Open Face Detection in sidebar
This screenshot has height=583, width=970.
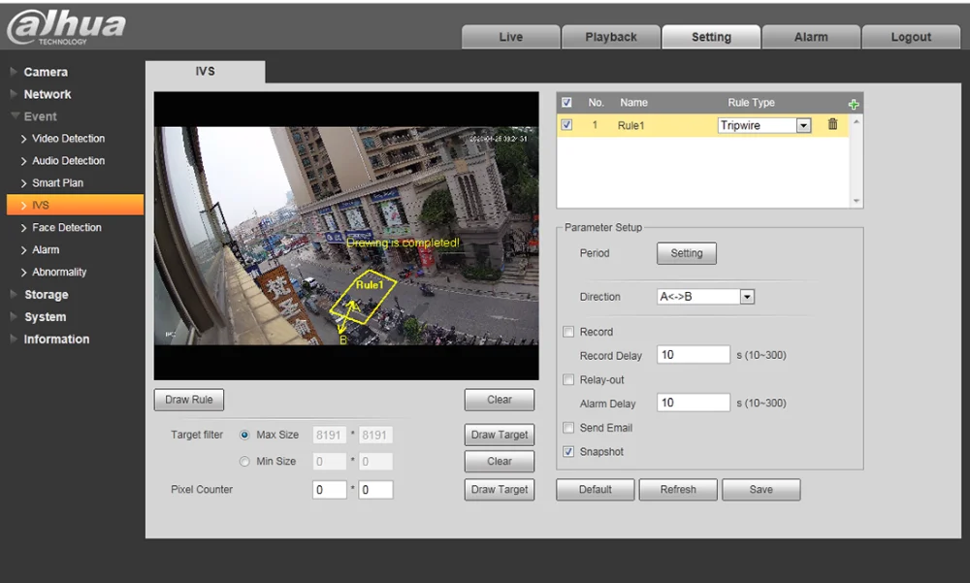click(67, 228)
